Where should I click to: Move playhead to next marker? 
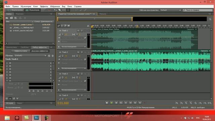[x=140, y=103]
